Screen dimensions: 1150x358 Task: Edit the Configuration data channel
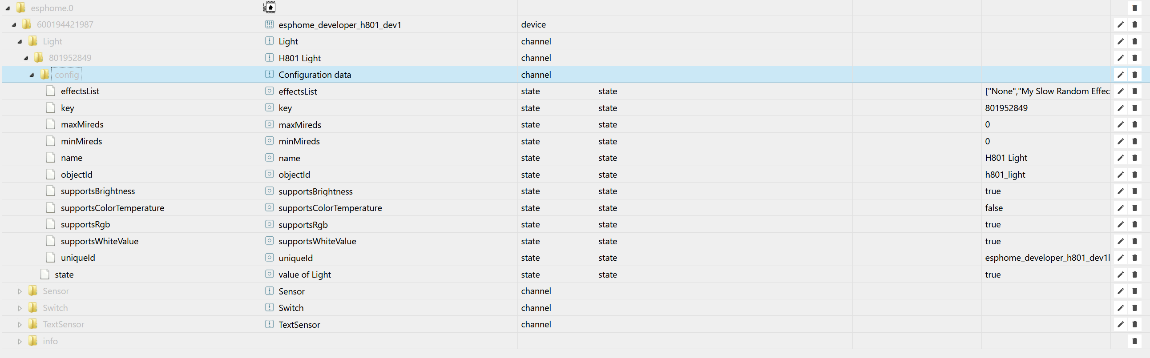[1120, 75]
